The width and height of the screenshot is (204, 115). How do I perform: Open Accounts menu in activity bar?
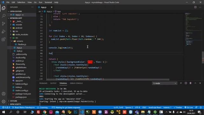(x=4, y=94)
